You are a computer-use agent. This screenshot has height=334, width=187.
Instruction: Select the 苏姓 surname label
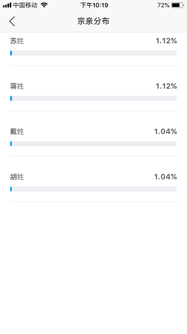[x=17, y=41]
